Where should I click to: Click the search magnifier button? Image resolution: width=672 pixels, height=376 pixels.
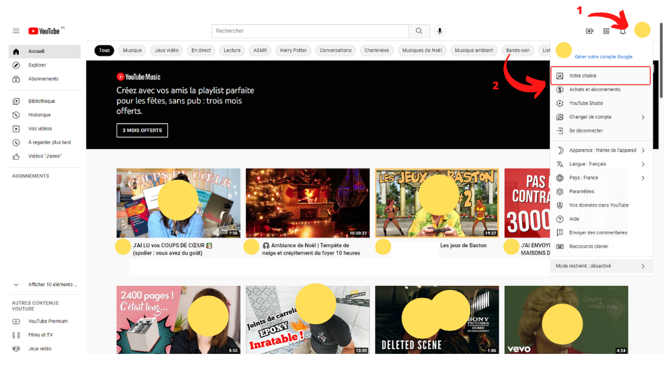[x=419, y=31]
